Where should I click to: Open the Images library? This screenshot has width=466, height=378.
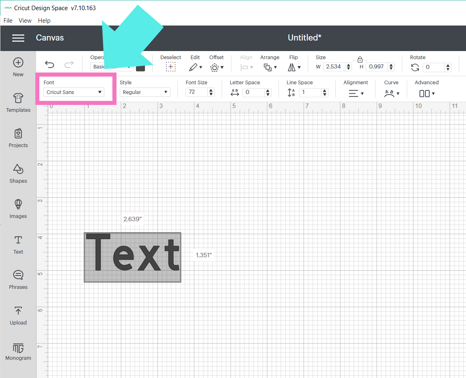(x=18, y=209)
